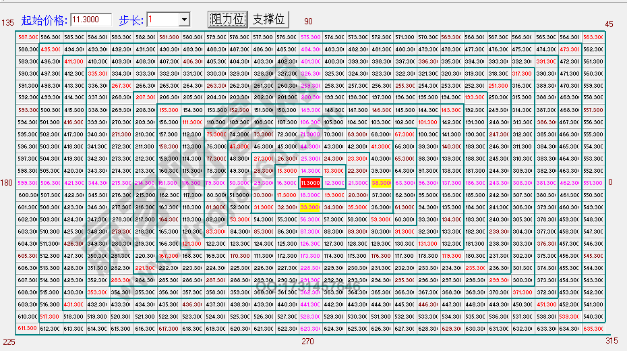Click the red cell 473.30
Image resolution: width=627 pixels, height=351 pixels.
pyautogui.click(x=570, y=49)
